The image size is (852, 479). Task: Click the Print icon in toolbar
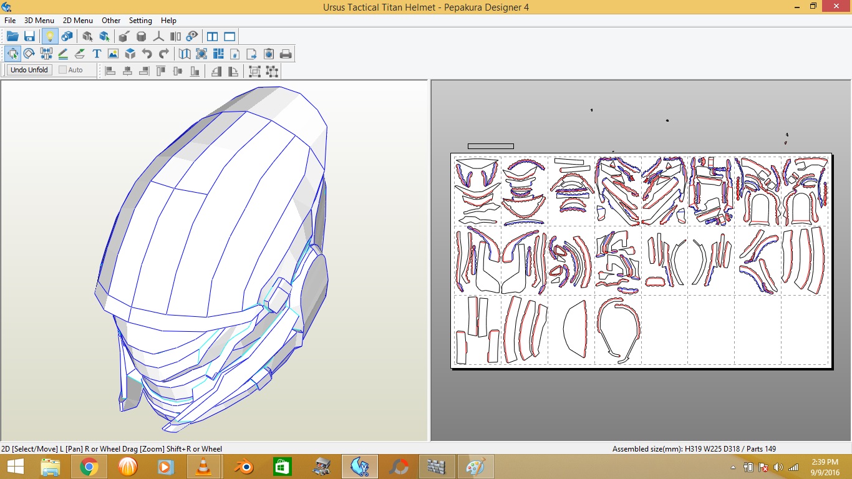coord(286,54)
